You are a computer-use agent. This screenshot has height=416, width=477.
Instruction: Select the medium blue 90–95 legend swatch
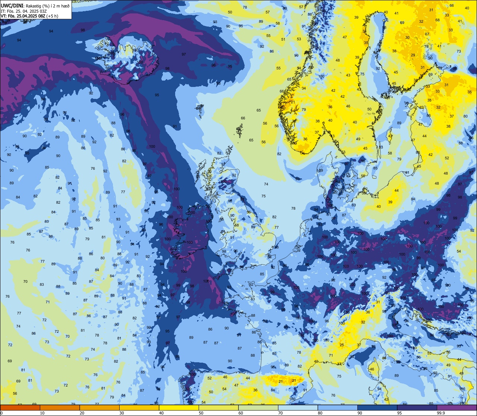377,408
